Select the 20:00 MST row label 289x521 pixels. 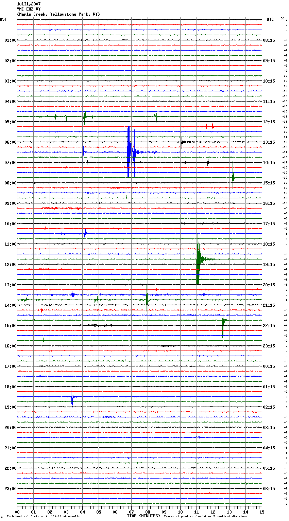tap(11, 428)
